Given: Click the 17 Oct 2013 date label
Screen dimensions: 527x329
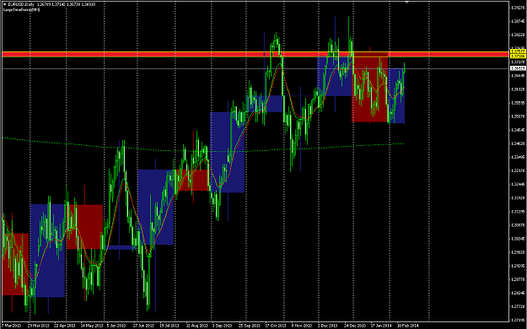Looking at the screenshot, I should pos(276,326).
